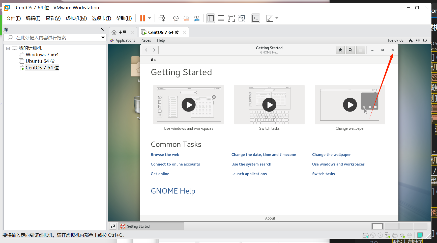Open the 虚拟机(M) menu
The width and height of the screenshot is (437, 243).
click(x=76, y=18)
